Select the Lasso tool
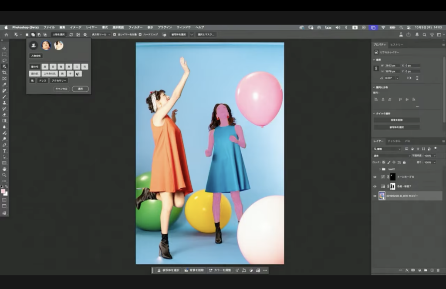Viewport: 446px width, 289px height. tap(4, 60)
